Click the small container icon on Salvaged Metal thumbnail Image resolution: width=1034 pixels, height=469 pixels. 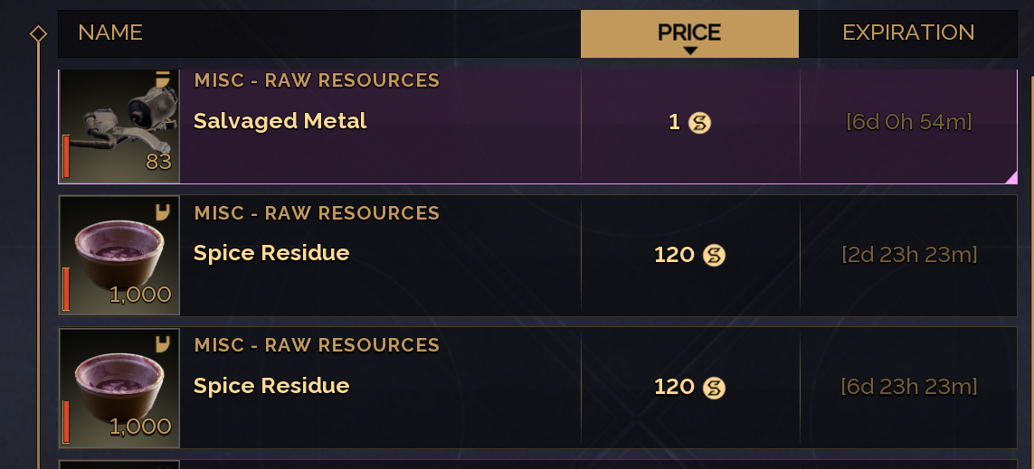[164, 80]
